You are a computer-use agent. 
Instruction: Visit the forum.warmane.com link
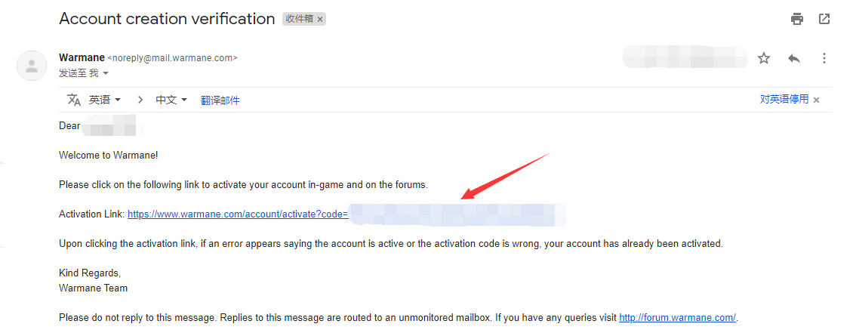pyautogui.click(x=677, y=317)
